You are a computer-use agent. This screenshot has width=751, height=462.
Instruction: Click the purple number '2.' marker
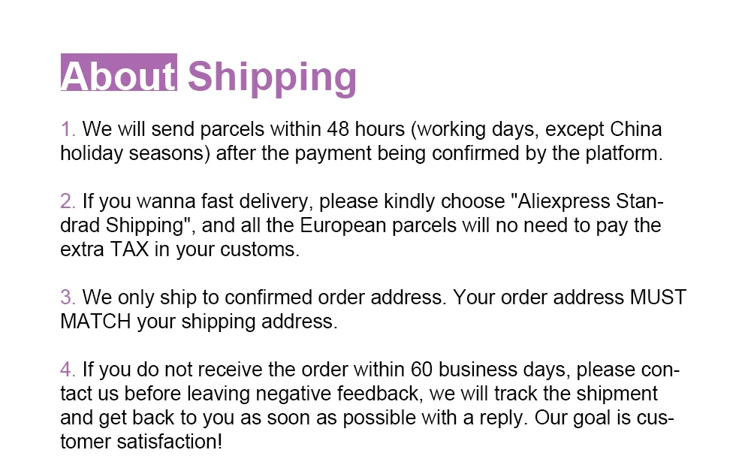point(68,201)
